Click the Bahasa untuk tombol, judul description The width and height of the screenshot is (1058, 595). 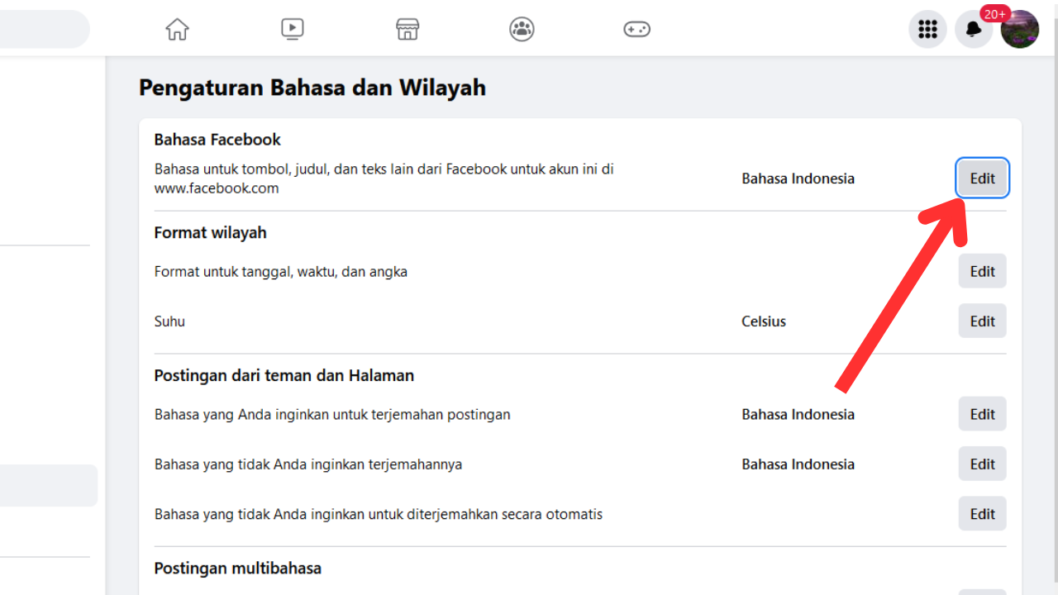384,178
